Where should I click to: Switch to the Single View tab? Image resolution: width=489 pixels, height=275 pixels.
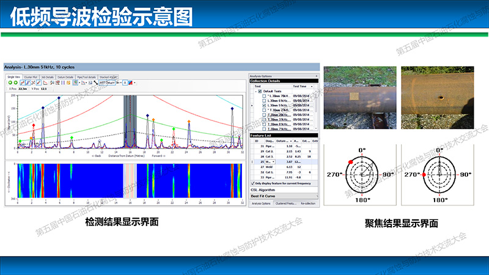point(13,77)
